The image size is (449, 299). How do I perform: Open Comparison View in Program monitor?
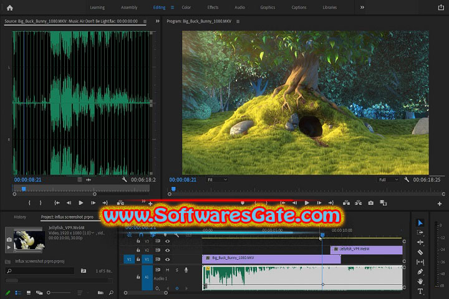(x=383, y=203)
